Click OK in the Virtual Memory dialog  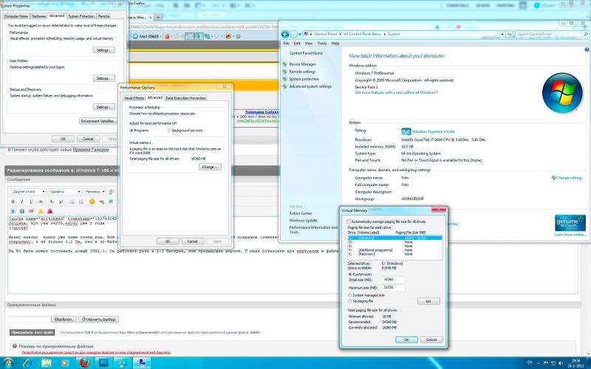pyautogui.click(x=406, y=339)
